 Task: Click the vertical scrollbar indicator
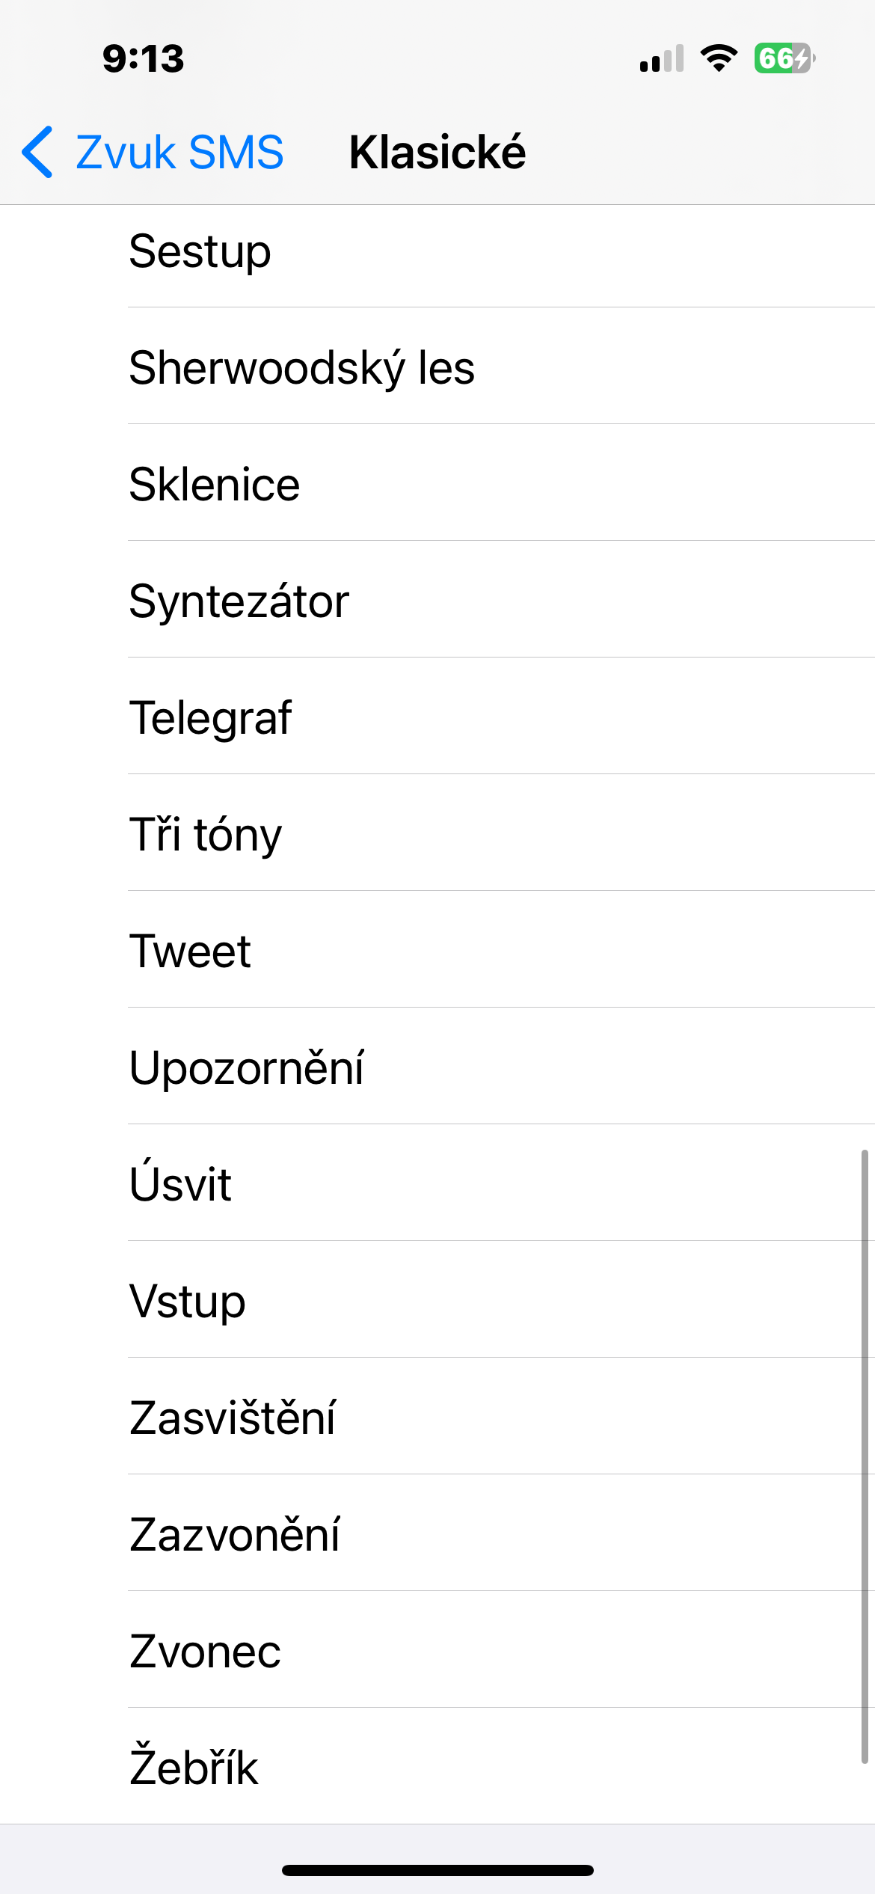click(x=865, y=1456)
